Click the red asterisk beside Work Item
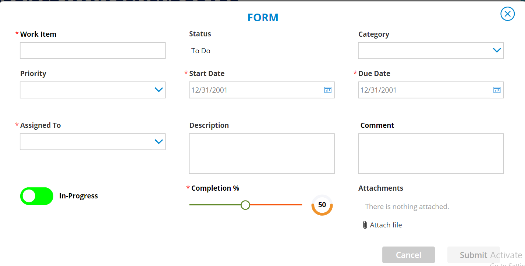 (x=17, y=33)
